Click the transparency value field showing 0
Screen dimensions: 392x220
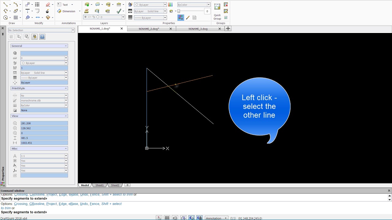coord(207,11)
